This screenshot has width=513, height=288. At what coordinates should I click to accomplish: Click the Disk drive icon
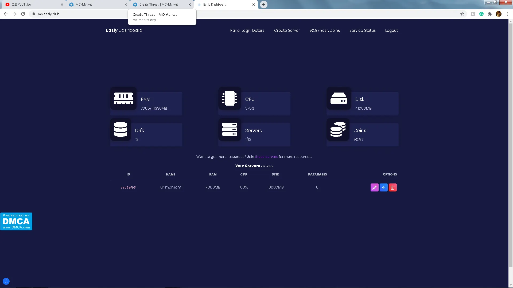[339, 98]
